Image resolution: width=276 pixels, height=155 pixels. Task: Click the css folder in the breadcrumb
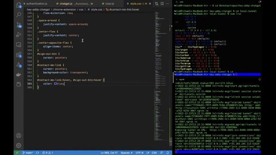point(81,9)
